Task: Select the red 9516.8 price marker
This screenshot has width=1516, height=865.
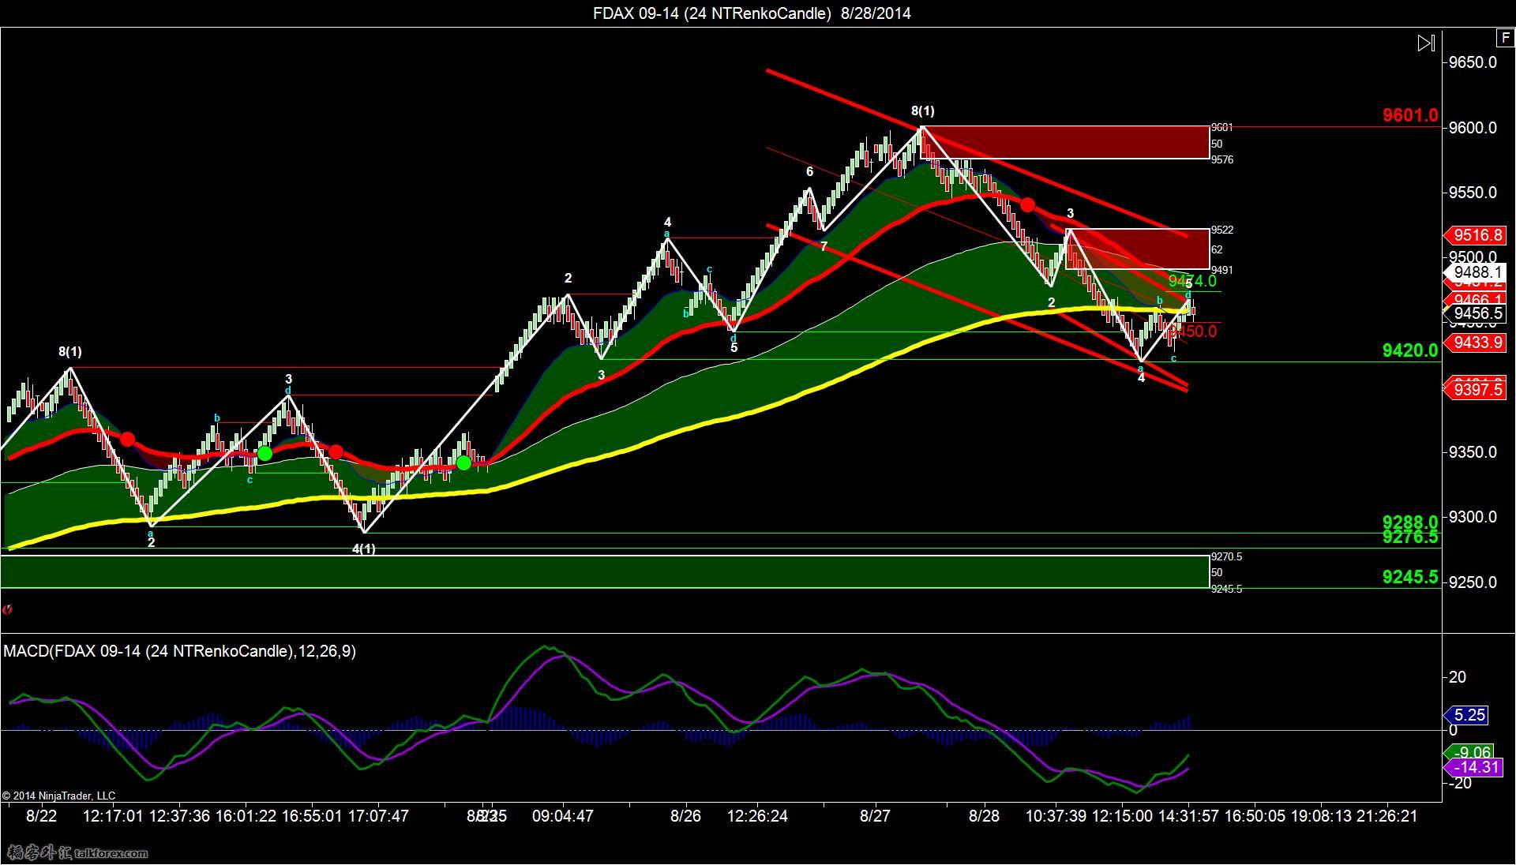Action: (1475, 235)
